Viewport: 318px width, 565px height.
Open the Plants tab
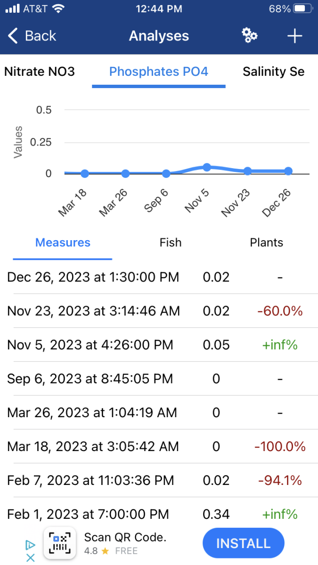pyautogui.click(x=266, y=242)
